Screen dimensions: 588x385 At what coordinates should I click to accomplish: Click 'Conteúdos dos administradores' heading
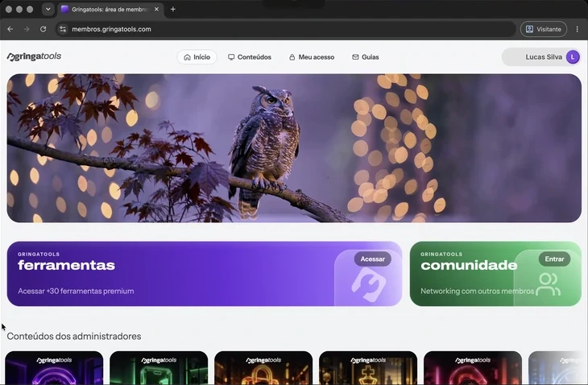tap(74, 336)
